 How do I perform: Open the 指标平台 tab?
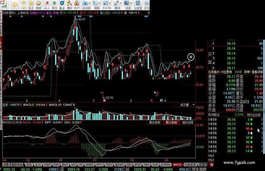coord(17,165)
